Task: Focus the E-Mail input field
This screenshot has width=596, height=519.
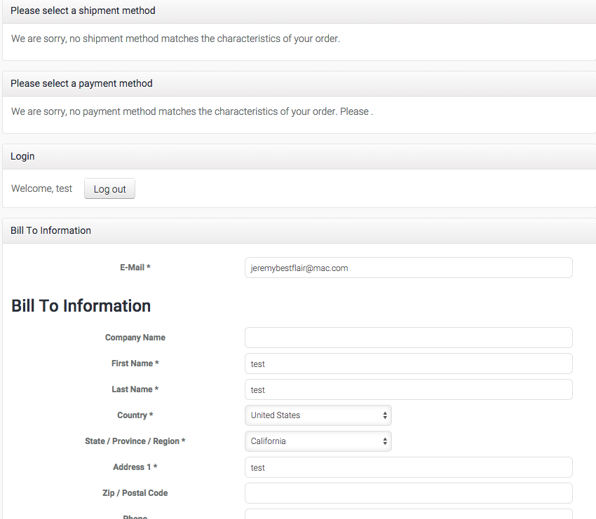Action: coord(408,268)
